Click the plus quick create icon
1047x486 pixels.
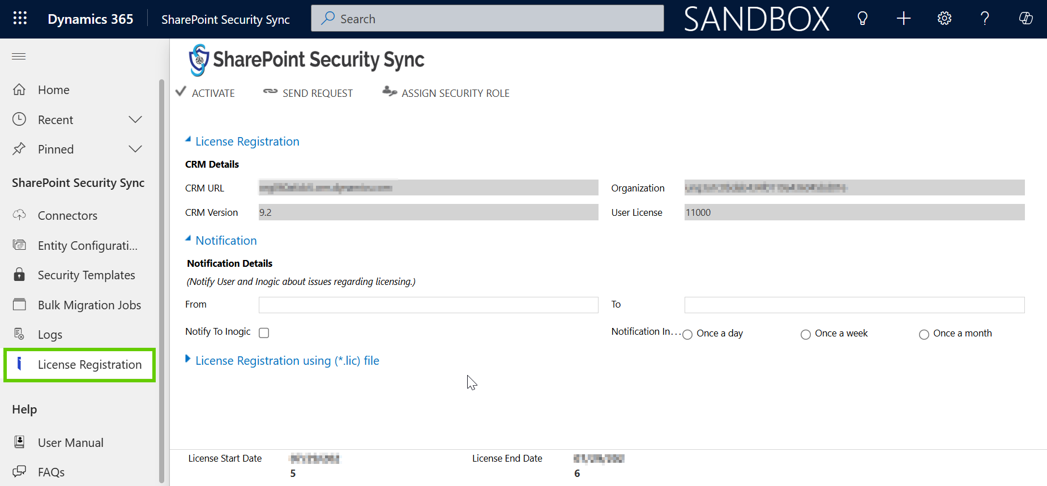pos(903,19)
